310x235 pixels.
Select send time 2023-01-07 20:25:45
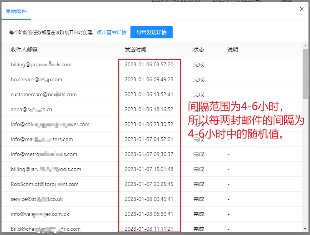(x=149, y=184)
